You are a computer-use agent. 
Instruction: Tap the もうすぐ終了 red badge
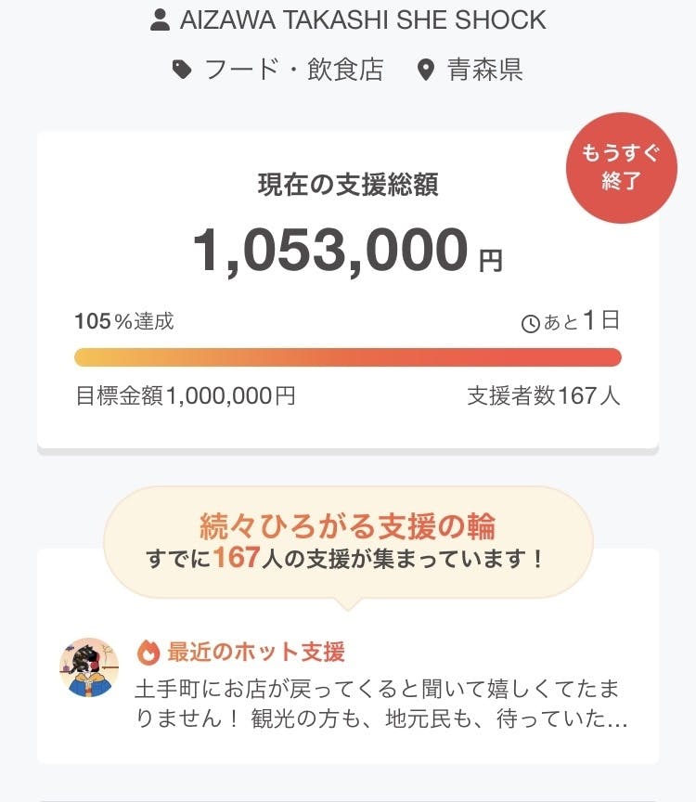click(x=621, y=168)
